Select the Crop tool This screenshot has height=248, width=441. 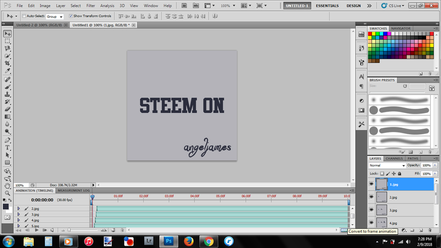click(x=7, y=63)
